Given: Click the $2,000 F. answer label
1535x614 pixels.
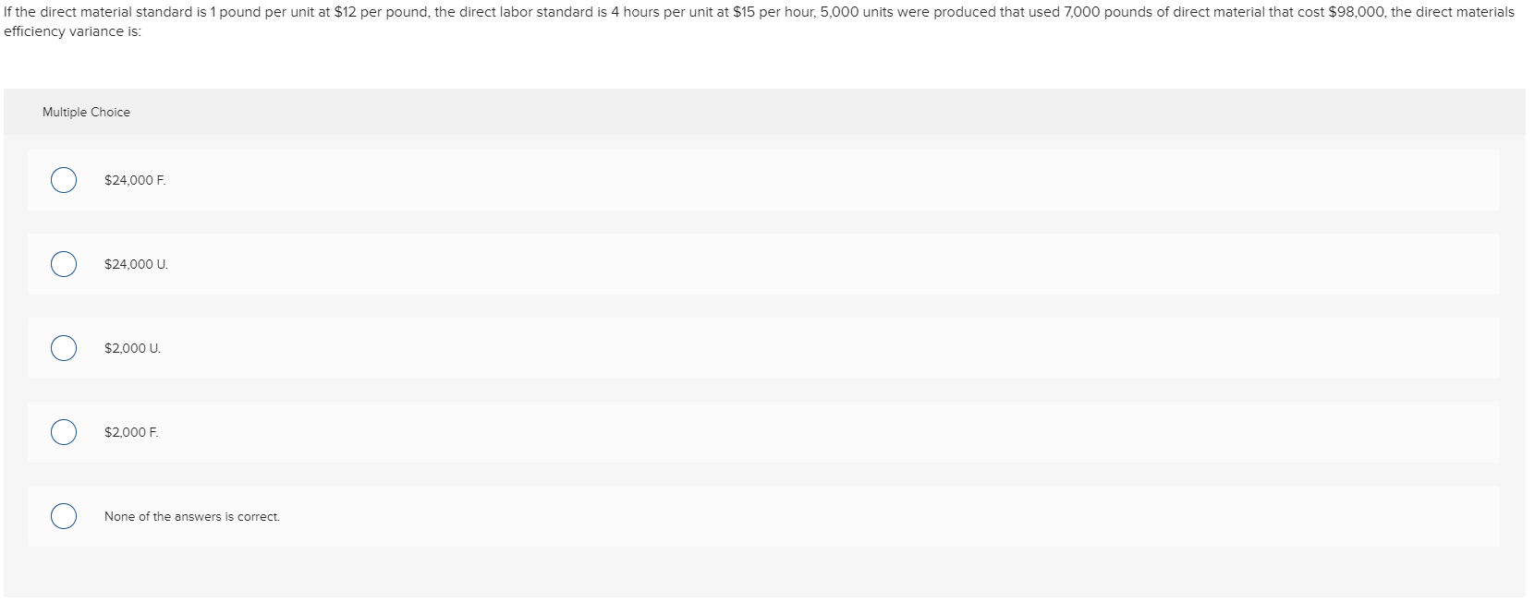Looking at the screenshot, I should coord(130,432).
